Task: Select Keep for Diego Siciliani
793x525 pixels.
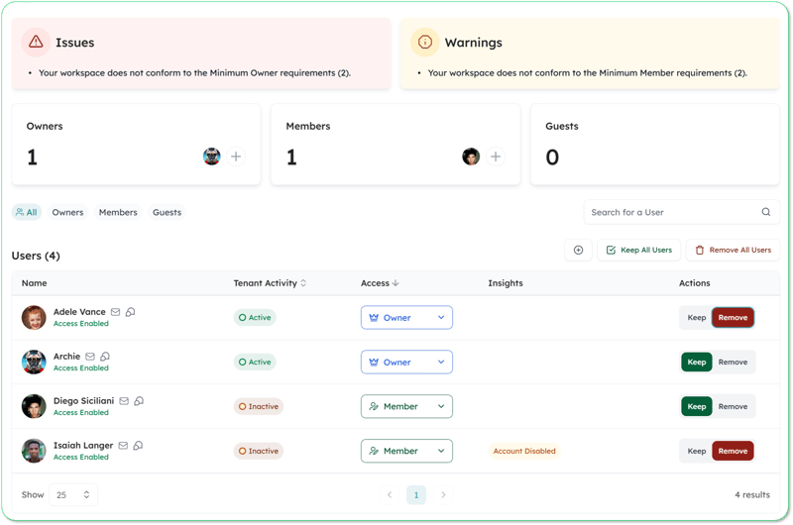Action: point(697,406)
